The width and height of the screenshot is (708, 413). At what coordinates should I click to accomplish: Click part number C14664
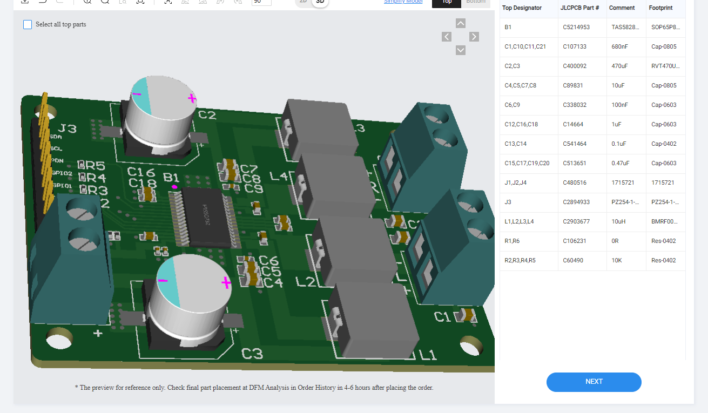coord(573,124)
